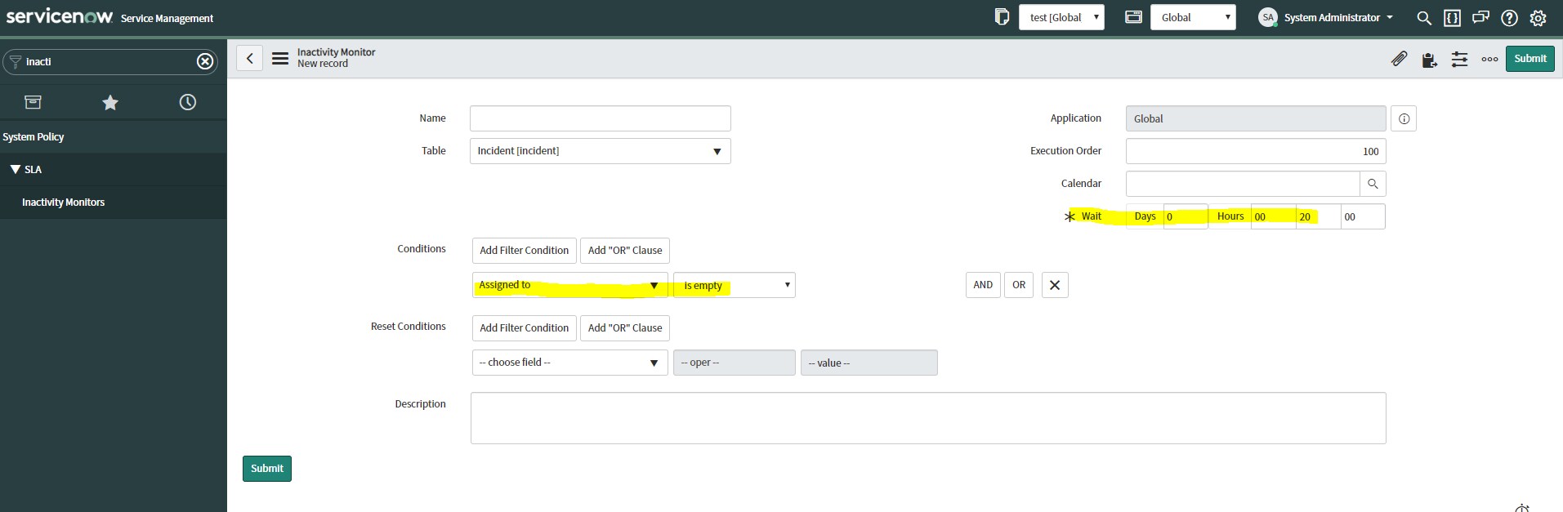This screenshot has width=1563, height=512.
Task: Click into the Calendar reference field
Action: 1243,184
